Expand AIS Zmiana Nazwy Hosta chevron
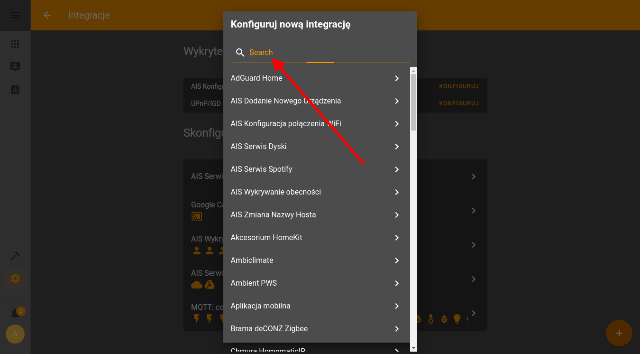 pos(397,215)
